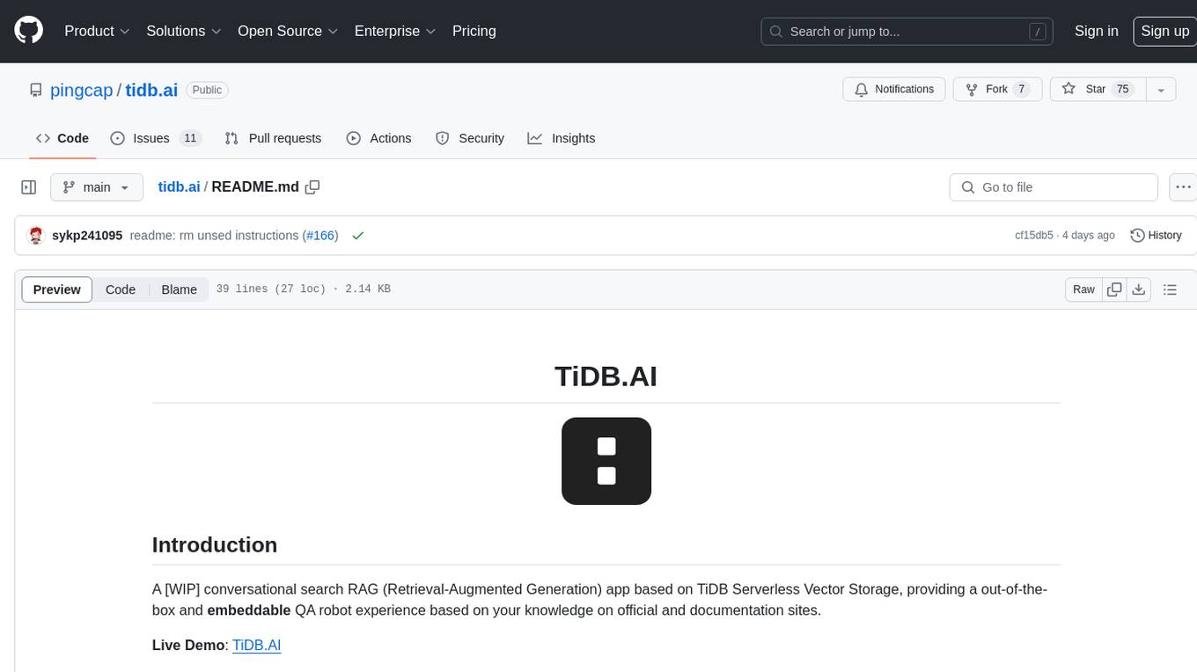This screenshot has height=672, width=1197.
Task: Select the Preview view
Action: (57, 289)
